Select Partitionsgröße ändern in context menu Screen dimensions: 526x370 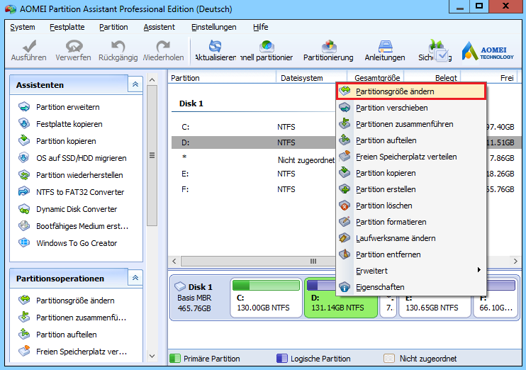click(x=411, y=91)
